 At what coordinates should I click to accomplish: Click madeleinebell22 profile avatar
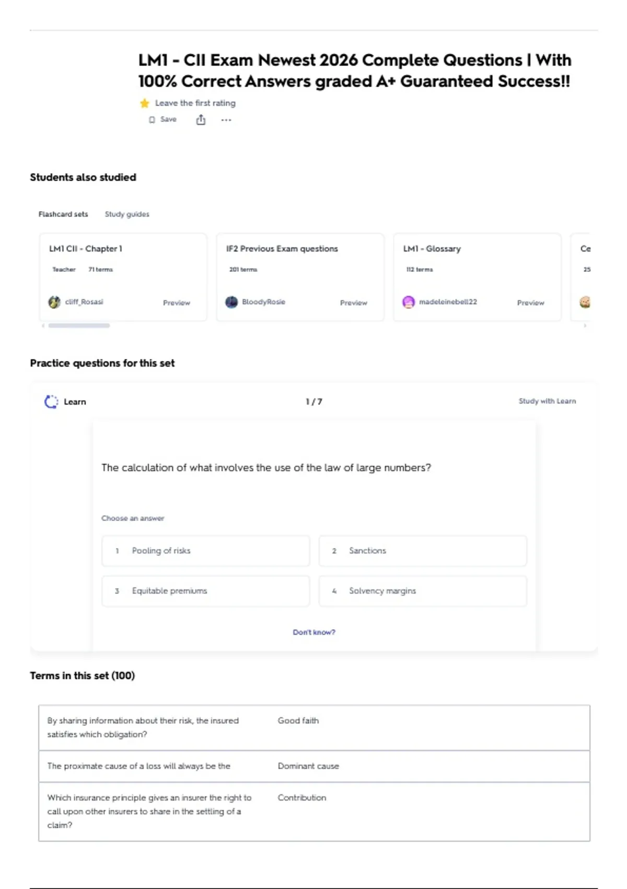point(409,302)
